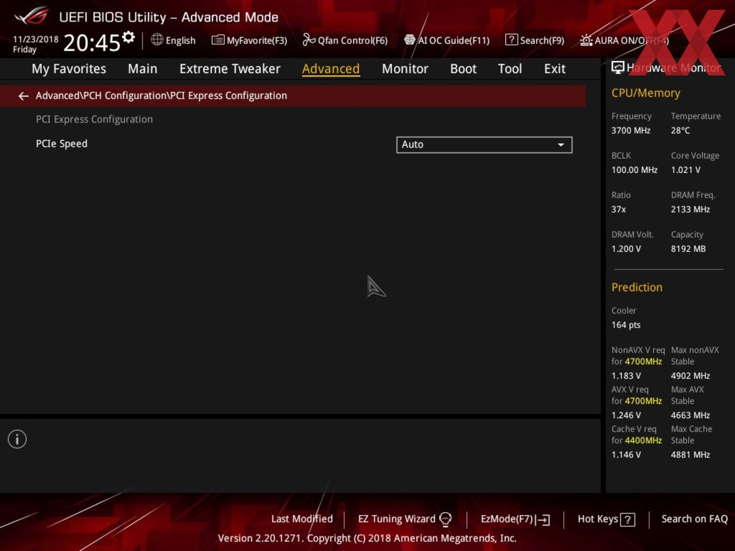Open the PCIe Speed Auto dropdown
735x551 pixels.
click(484, 145)
